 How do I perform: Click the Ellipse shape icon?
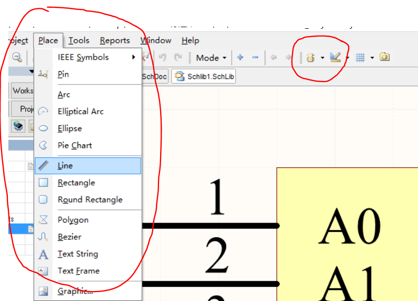tap(43, 129)
